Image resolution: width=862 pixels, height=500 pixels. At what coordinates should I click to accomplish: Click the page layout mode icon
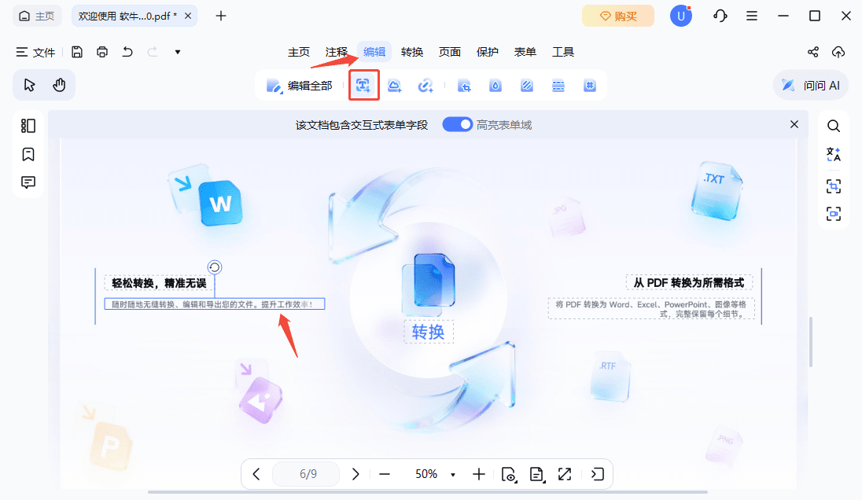pyautogui.click(x=537, y=474)
